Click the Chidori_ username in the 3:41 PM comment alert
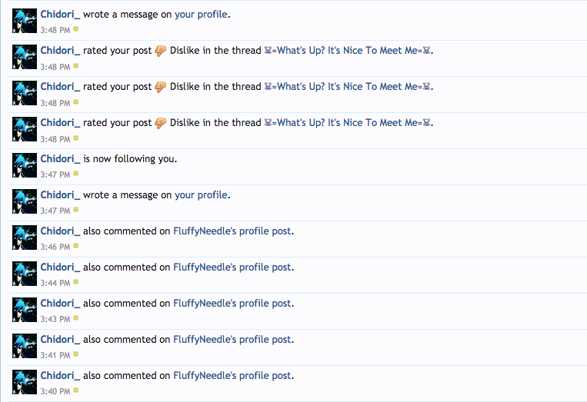The height and width of the screenshot is (402, 587). tap(60, 339)
